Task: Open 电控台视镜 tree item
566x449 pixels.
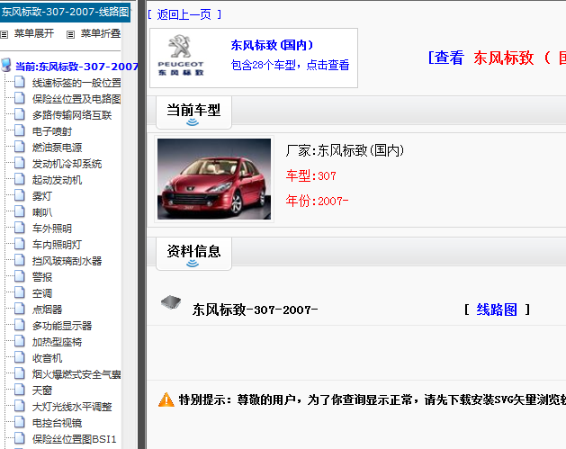Action: coord(57,423)
